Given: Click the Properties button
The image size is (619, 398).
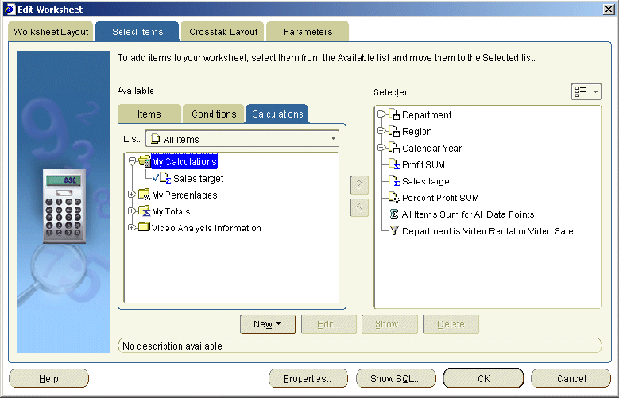Looking at the screenshot, I should tap(308, 379).
